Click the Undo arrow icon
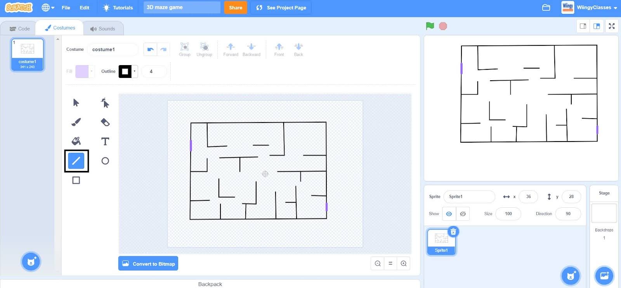 (x=151, y=49)
